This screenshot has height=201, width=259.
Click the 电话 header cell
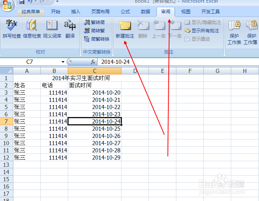coord(54,85)
